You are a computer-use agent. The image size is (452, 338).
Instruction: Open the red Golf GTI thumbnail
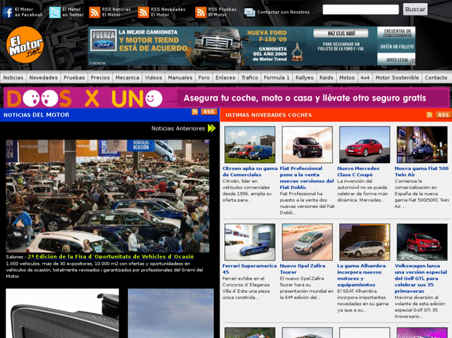click(422, 242)
